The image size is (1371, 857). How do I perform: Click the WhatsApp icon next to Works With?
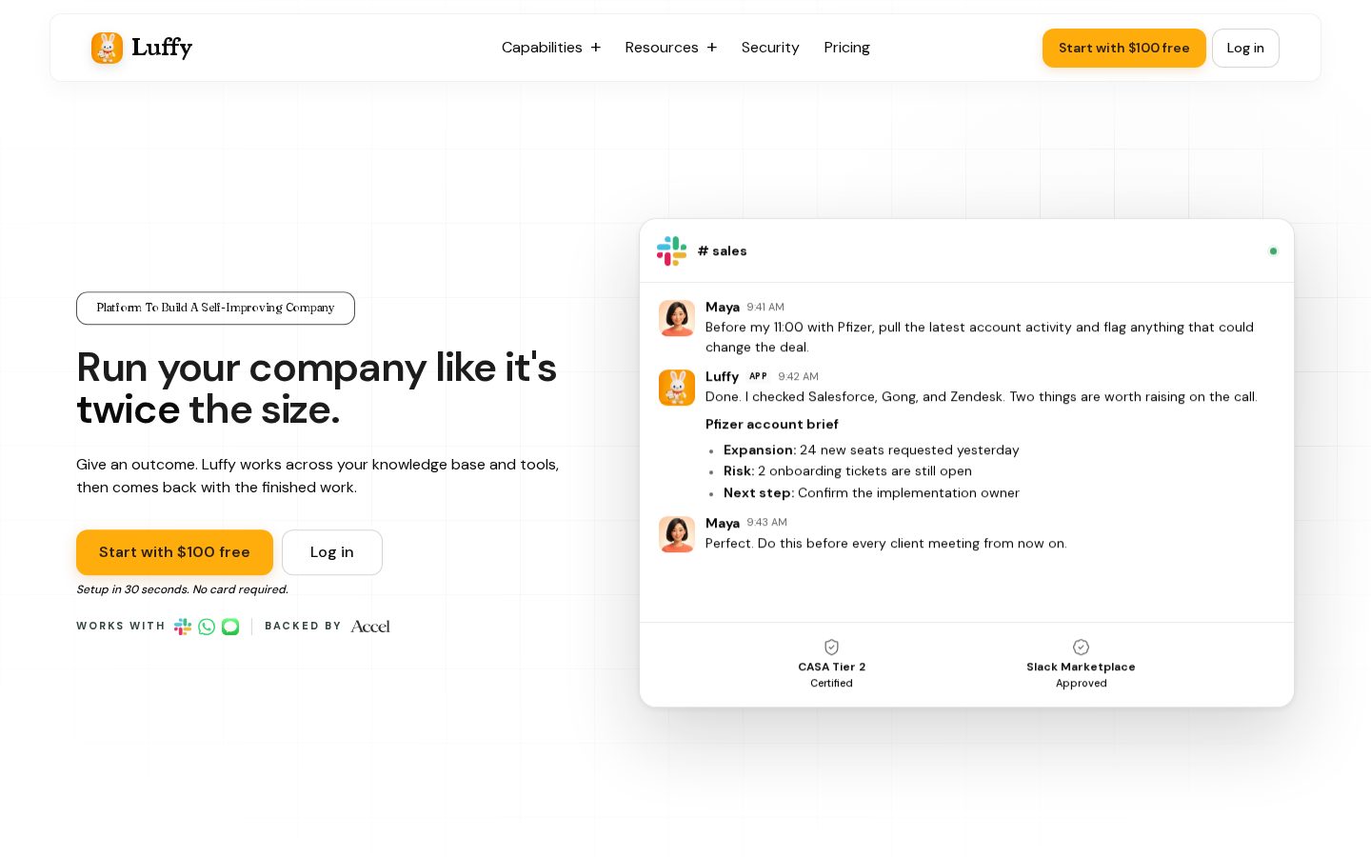[x=207, y=627]
